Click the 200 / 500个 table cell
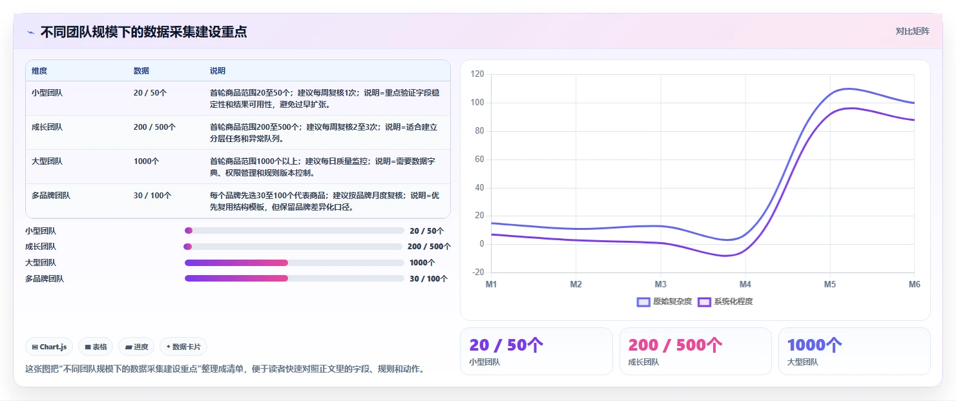This screenshot has height=401, width=956. pos(155,127)
